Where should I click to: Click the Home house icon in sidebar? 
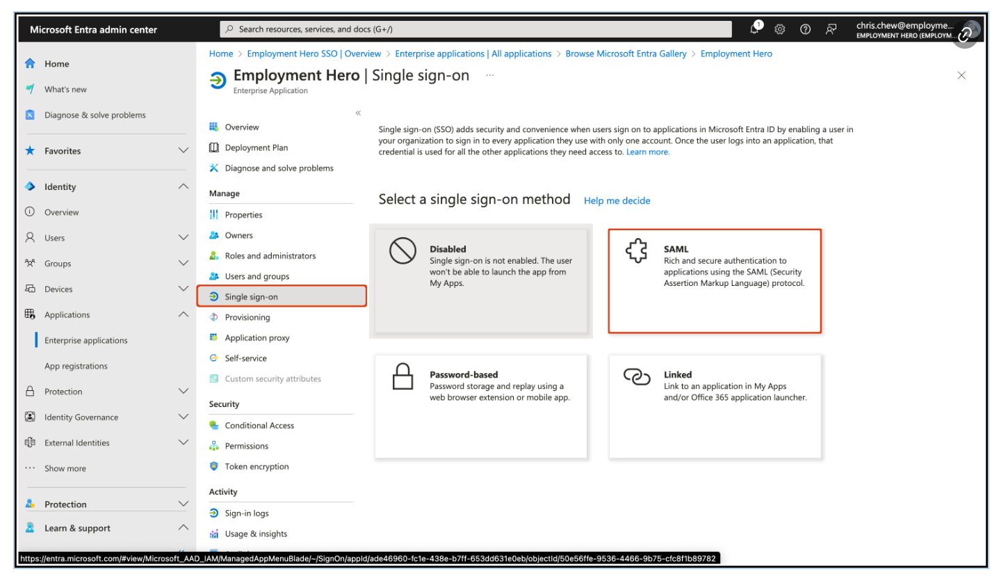(30, 63)
